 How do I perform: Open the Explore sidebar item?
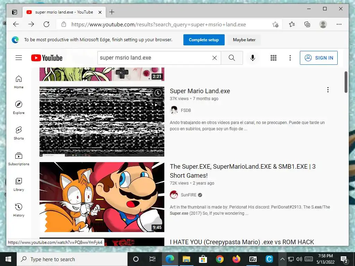click(19, 107)
